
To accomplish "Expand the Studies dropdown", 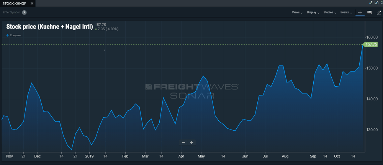I will [x=330, y=13].
